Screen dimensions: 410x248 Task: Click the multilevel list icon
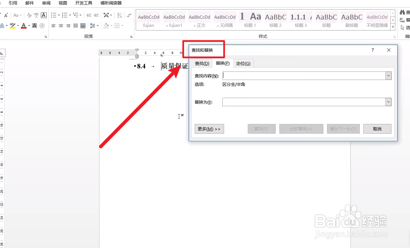pos(76,15)
